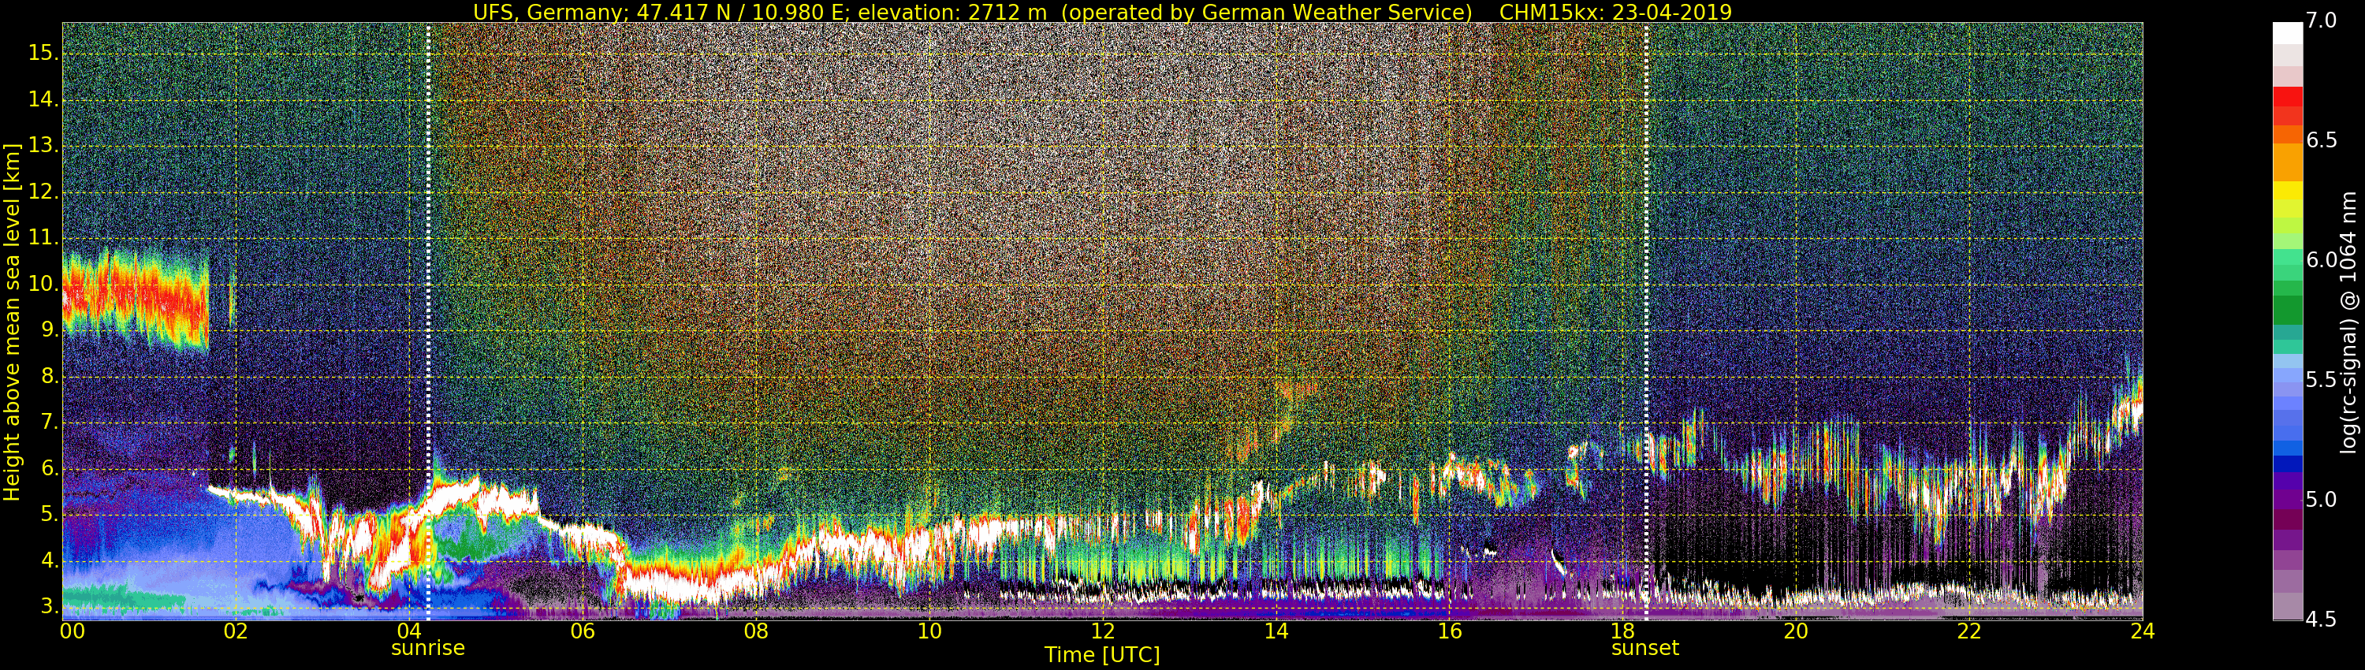Click the colorbar tick value "5.0"
The image size is (2365, 670).
pyautogui.click(x=2322, y=501)
